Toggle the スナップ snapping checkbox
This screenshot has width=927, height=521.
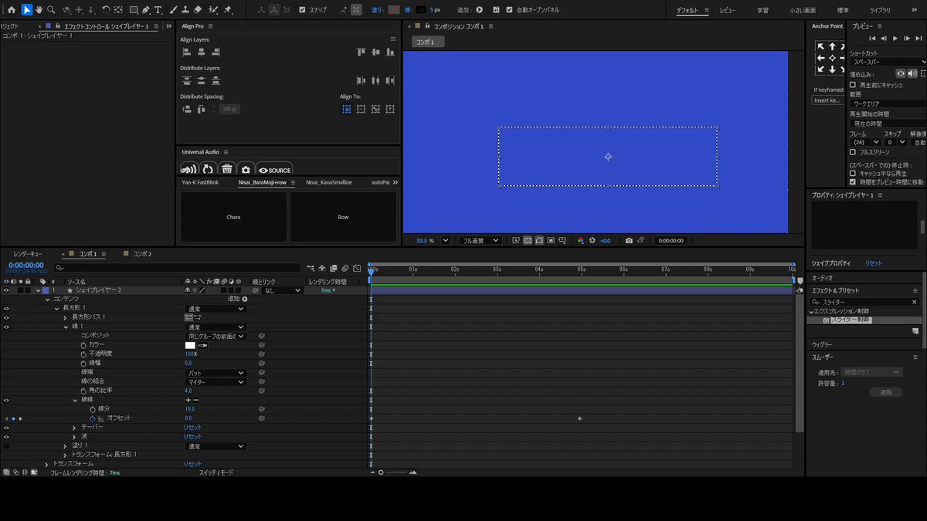(302, 10)
